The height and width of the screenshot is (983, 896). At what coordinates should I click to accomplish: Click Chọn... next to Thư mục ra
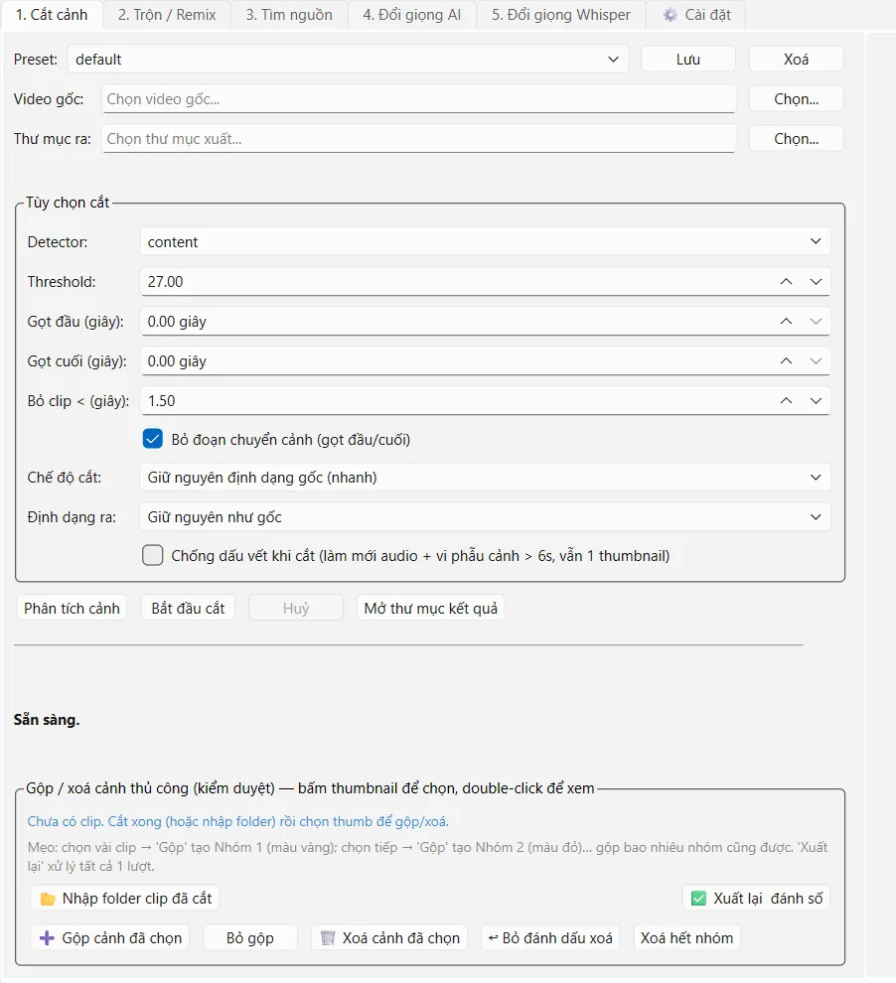pos(796,139)
